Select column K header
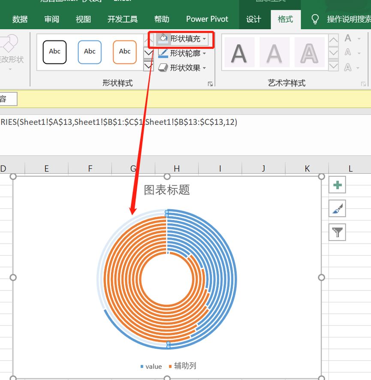Screen dimensions: 371x380 [307, 168]
